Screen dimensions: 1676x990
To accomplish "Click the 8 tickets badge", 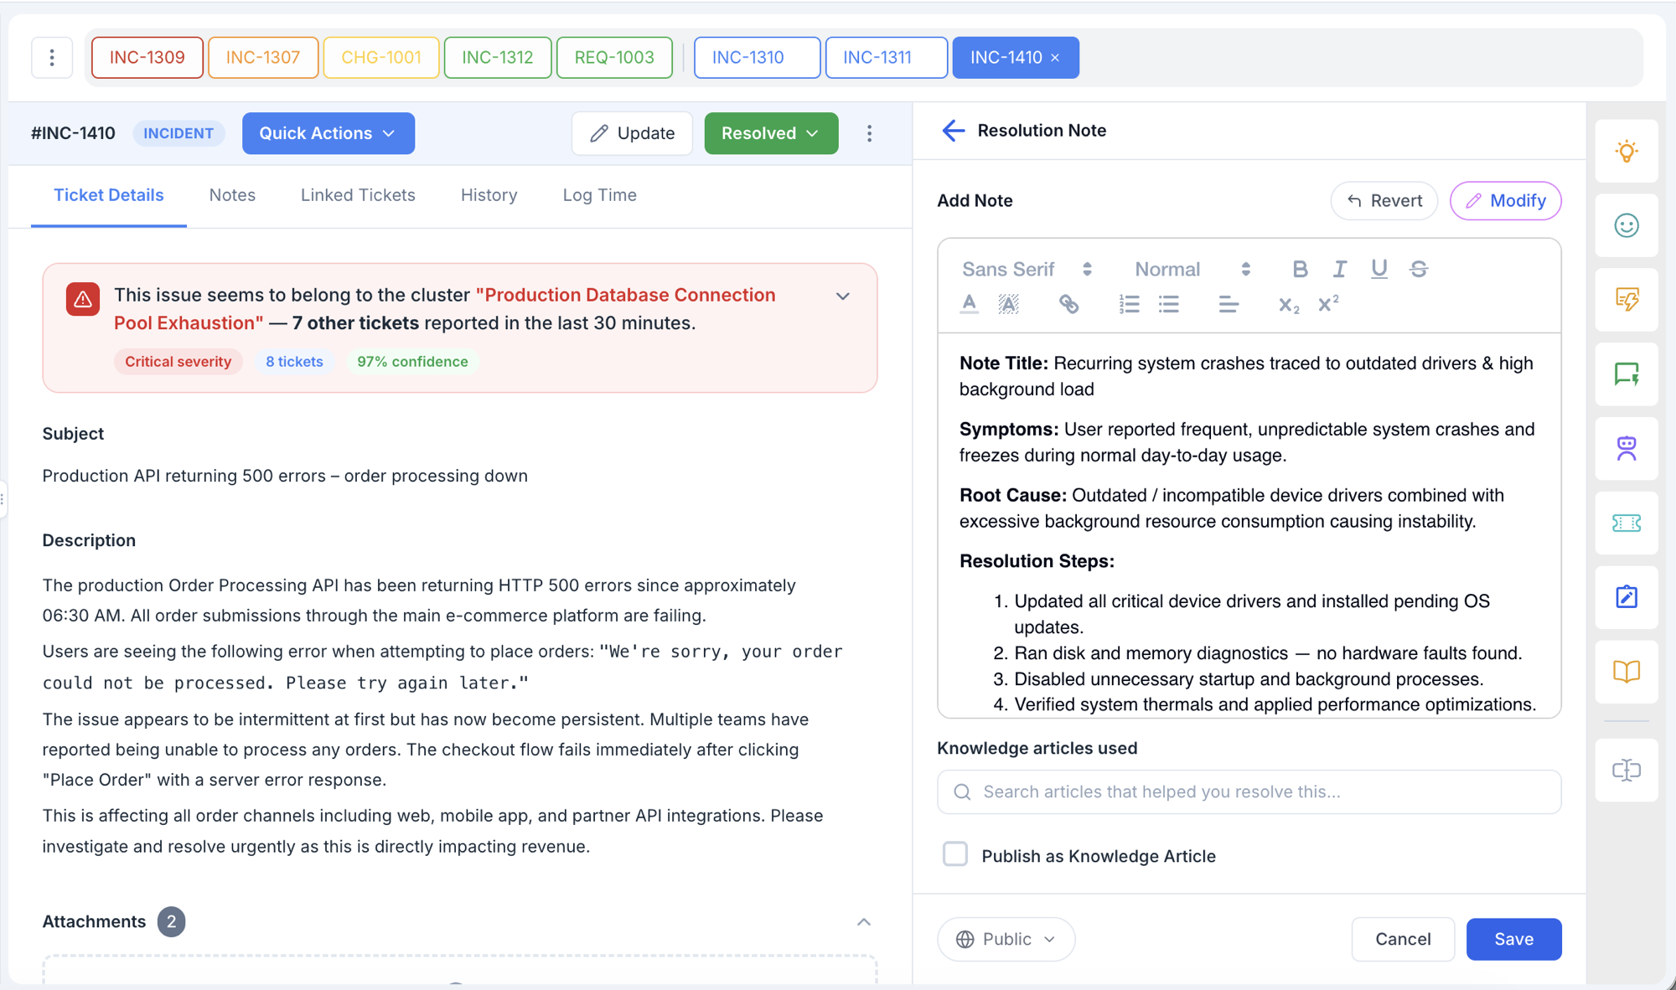I will (294, 362).
